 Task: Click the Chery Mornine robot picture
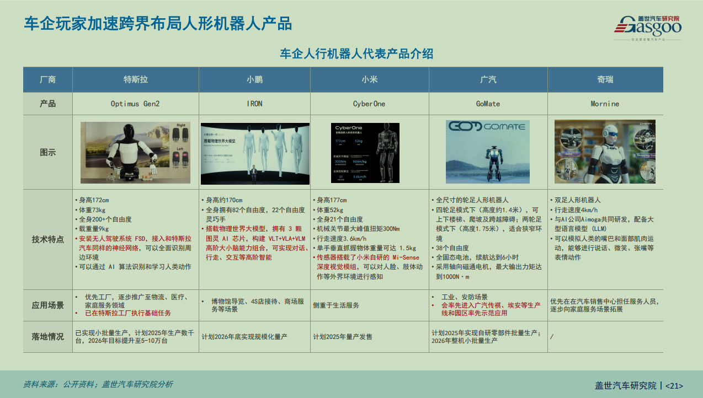(605, 152)
